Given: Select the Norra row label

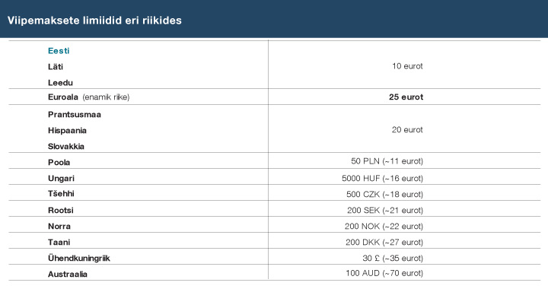Looking at the screenshot, I should click(x=59, y=226).
